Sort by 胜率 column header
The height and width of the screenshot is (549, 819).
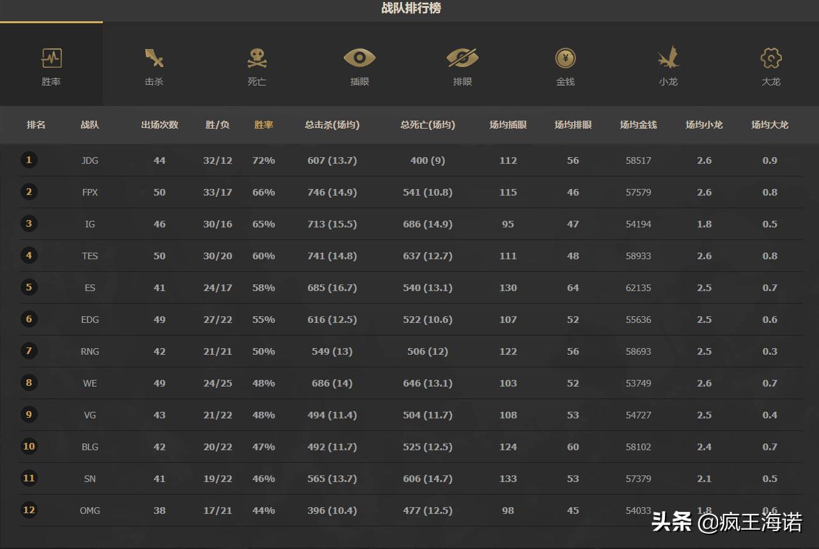click(x=263, y=125)
